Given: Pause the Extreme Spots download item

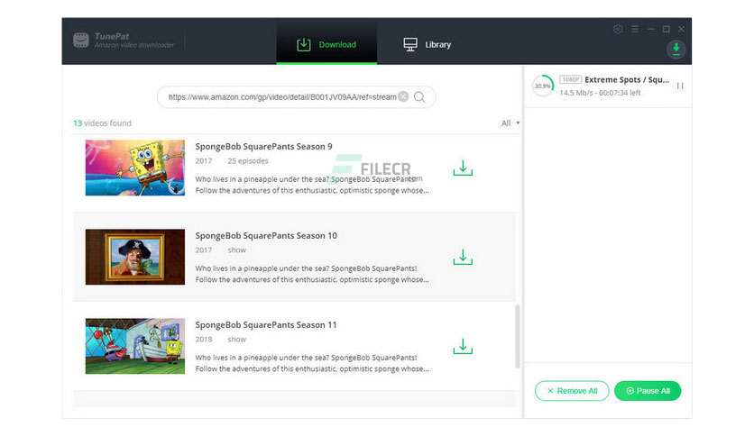Looking at the screenshot, I should [x=680, y=86].
